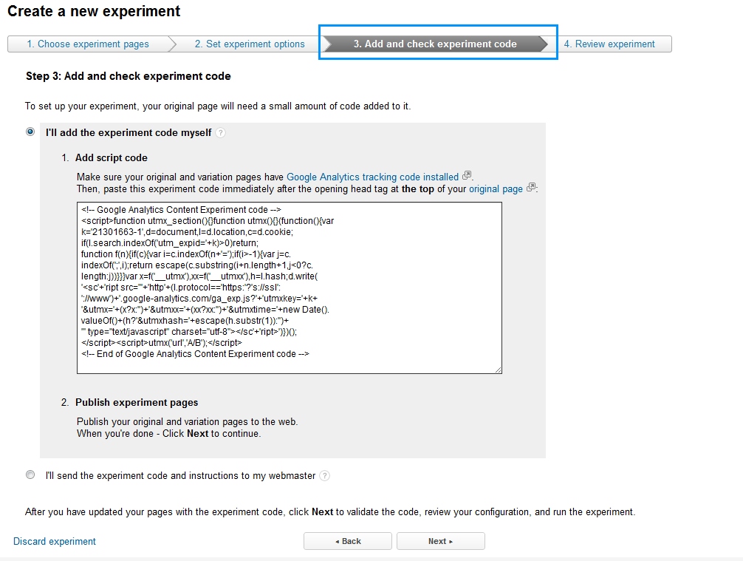
Task: Switch to step 2 "Set experiment options"
Action: 250,44
